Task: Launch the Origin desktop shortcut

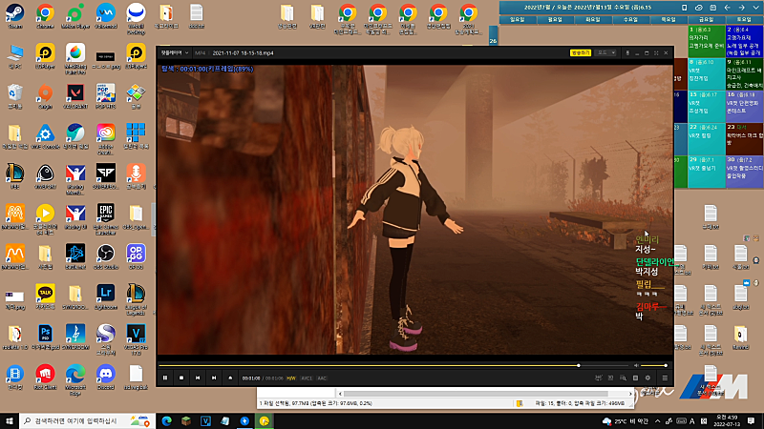Action: [x=45, y=96]
